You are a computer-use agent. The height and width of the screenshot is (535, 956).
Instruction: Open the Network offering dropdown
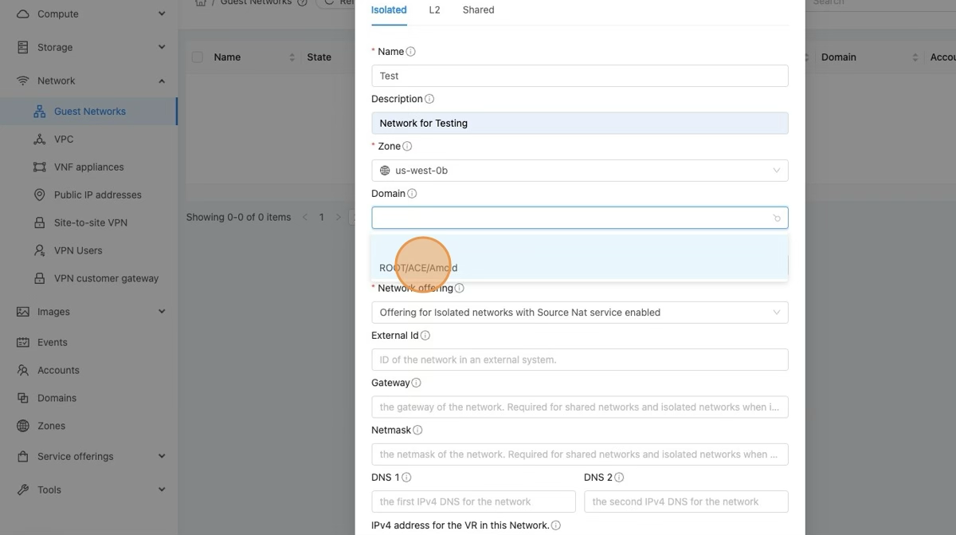[579, 313]
